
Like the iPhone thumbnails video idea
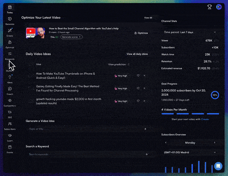click(138, 75)
